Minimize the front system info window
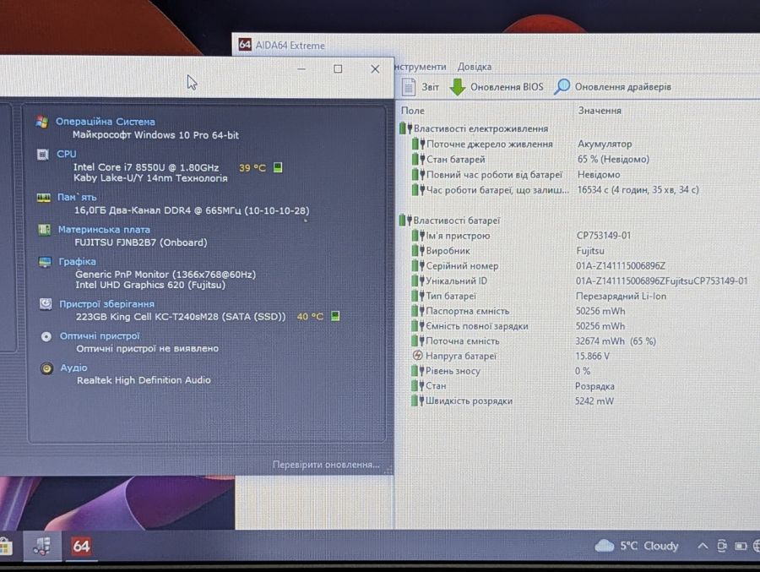760x572 pixels. [301, 69]
